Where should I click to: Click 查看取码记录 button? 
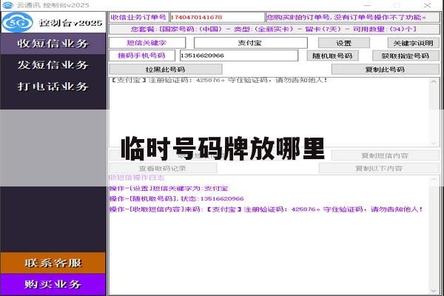[x=163, y=168]
